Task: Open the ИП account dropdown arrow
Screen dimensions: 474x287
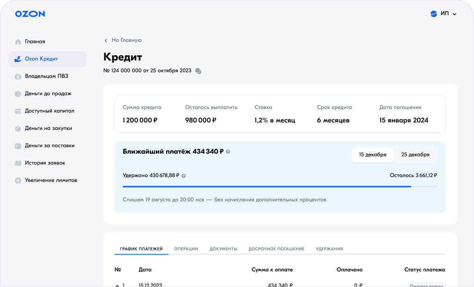Action: [x=454, y=14]
